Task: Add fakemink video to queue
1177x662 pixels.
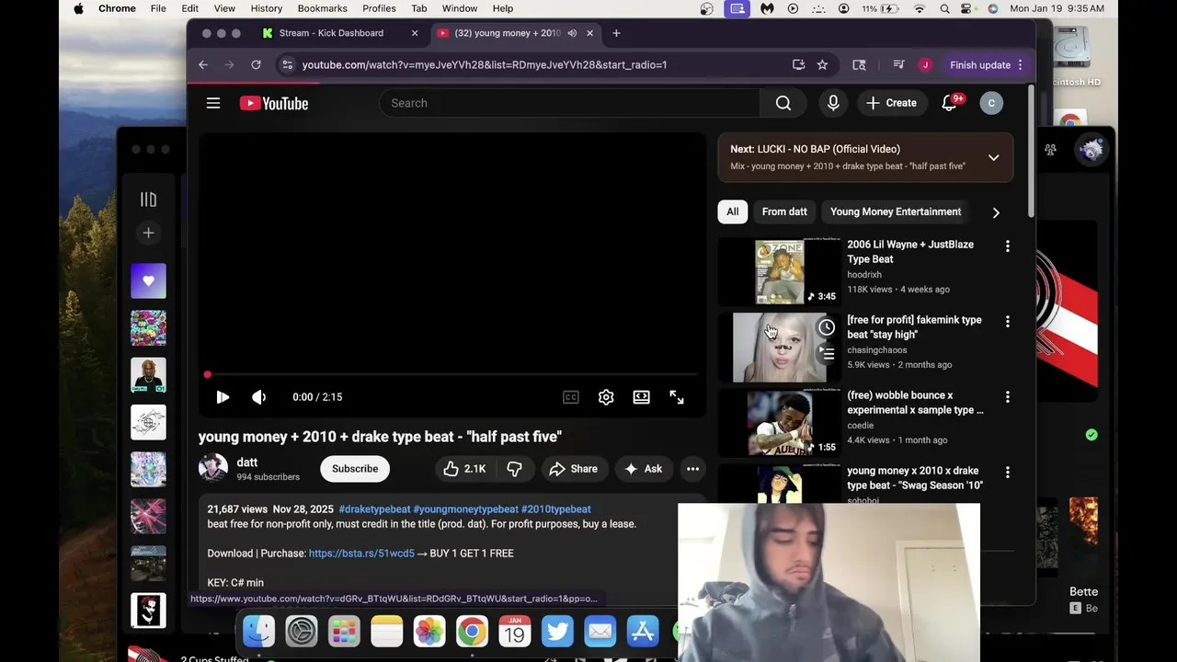Action: 827,352
